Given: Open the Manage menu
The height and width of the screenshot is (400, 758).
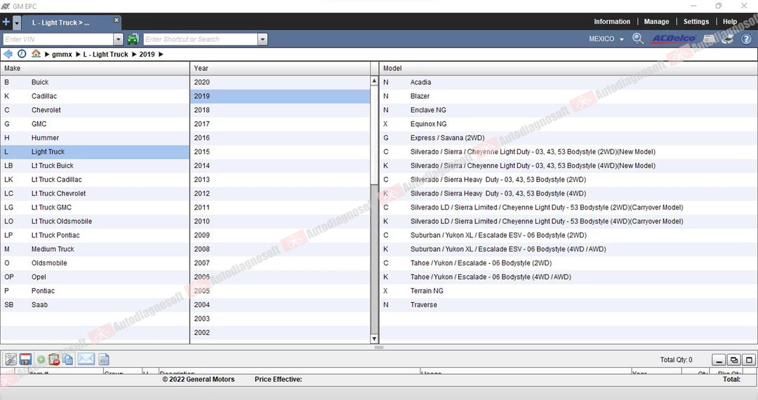Looking at the screenshot, I should pyautogui.click(x=656, y=22).
